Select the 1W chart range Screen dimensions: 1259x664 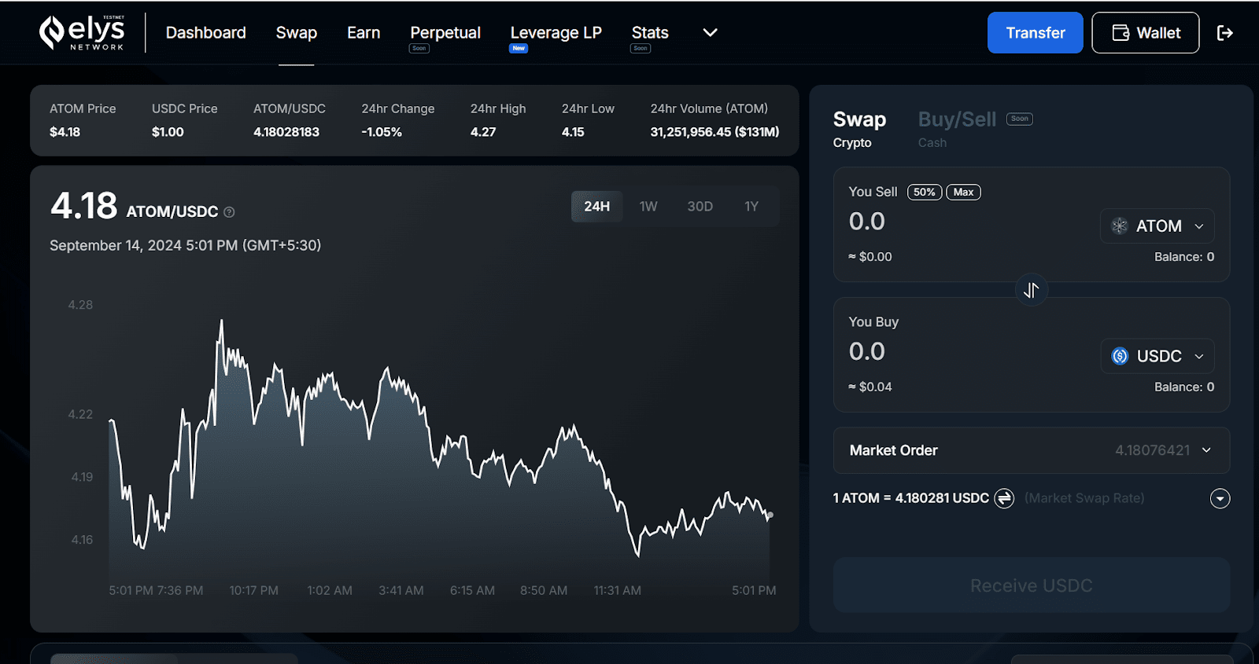pyautogui.click(x=648, y=207)
